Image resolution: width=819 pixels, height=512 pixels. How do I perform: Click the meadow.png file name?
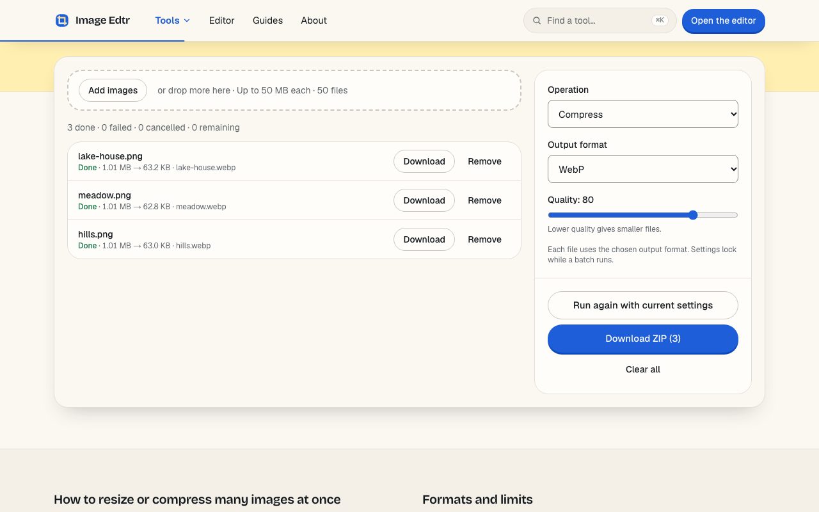click(104, 195)
